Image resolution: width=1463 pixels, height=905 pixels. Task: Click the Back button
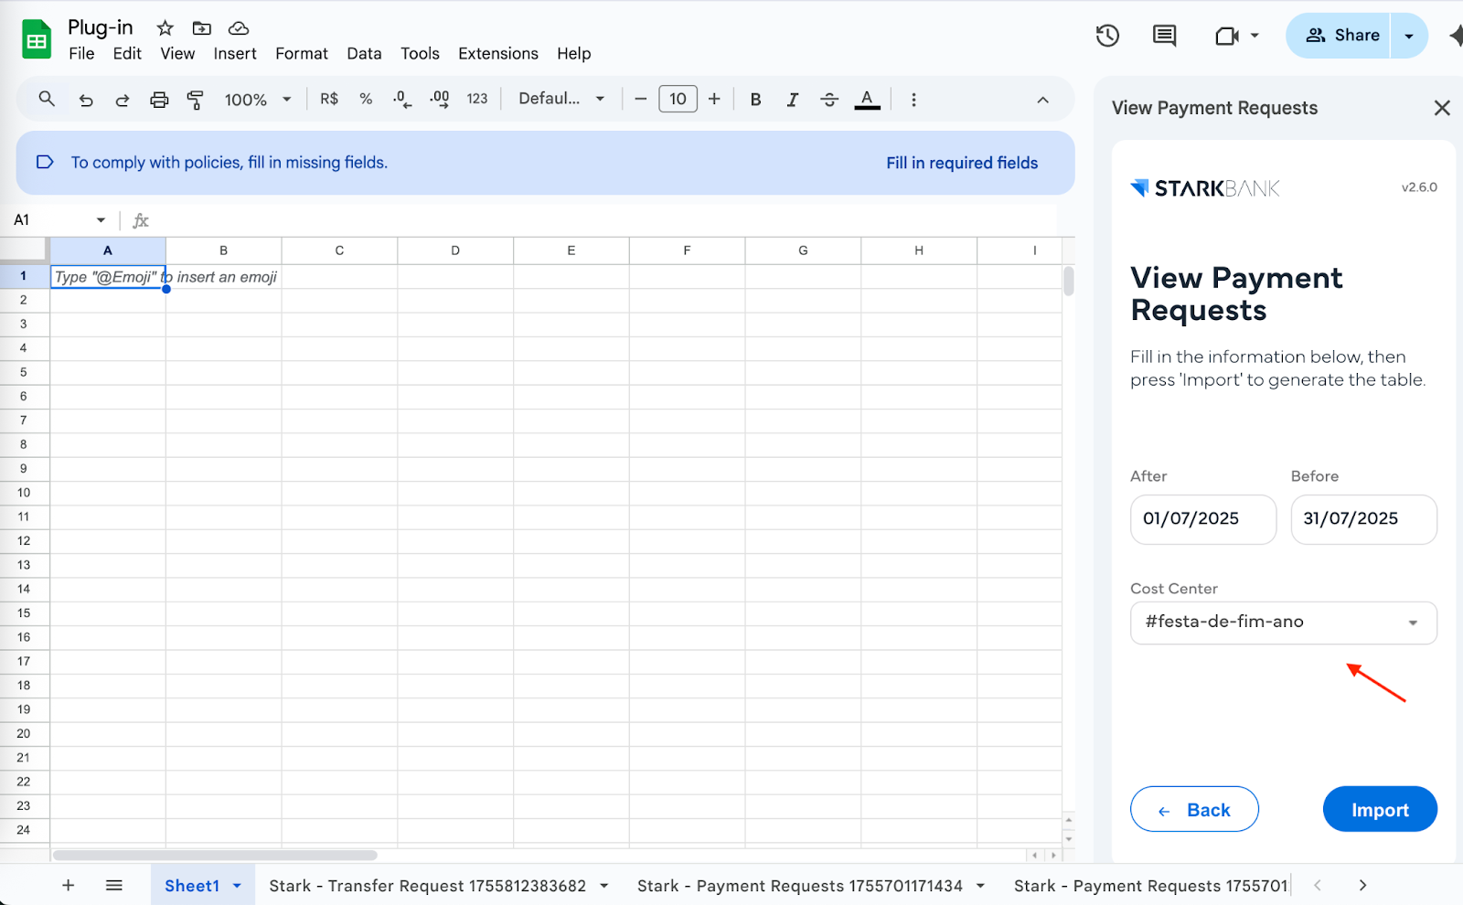tap(1194, 809)
